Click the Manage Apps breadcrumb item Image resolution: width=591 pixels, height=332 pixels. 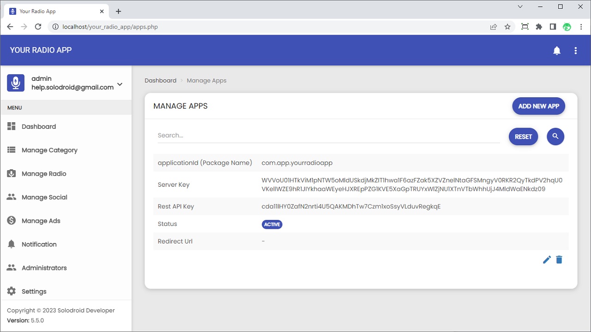pyautogui.click(x=206, y=80)
